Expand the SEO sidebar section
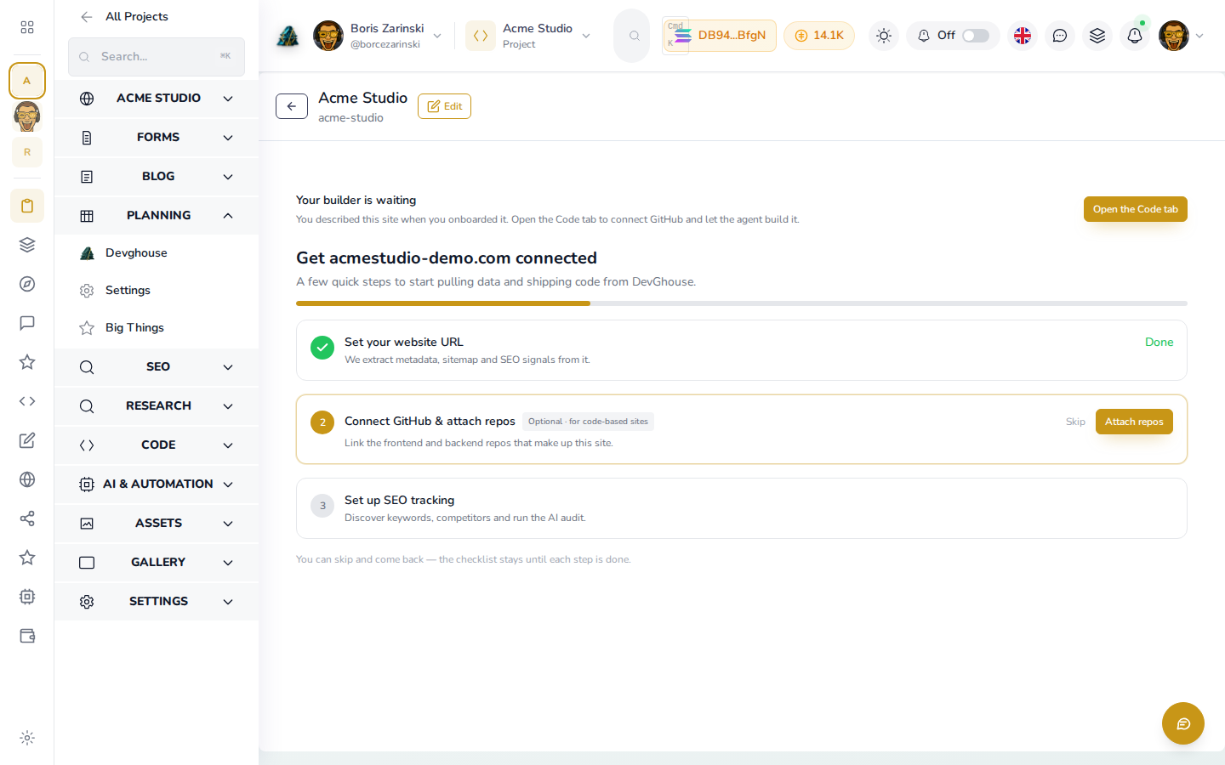 [x=157, y=367]
